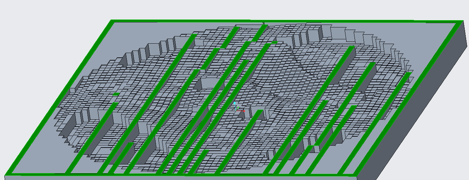The height and width of the screenshot is (180, 469).
Task: Click the green border strip along left edge
Action: click(x=60, y=97)
